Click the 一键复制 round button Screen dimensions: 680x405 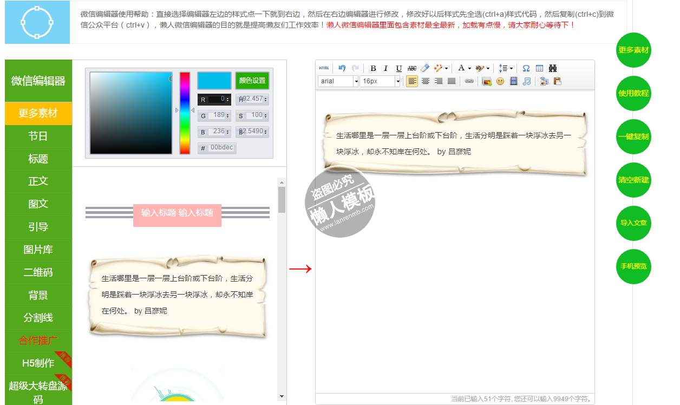pyautogui.click(x=633, y=136)
